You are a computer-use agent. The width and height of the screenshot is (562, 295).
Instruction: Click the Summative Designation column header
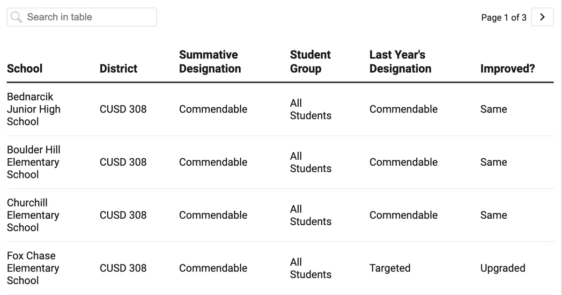[209, 61]
